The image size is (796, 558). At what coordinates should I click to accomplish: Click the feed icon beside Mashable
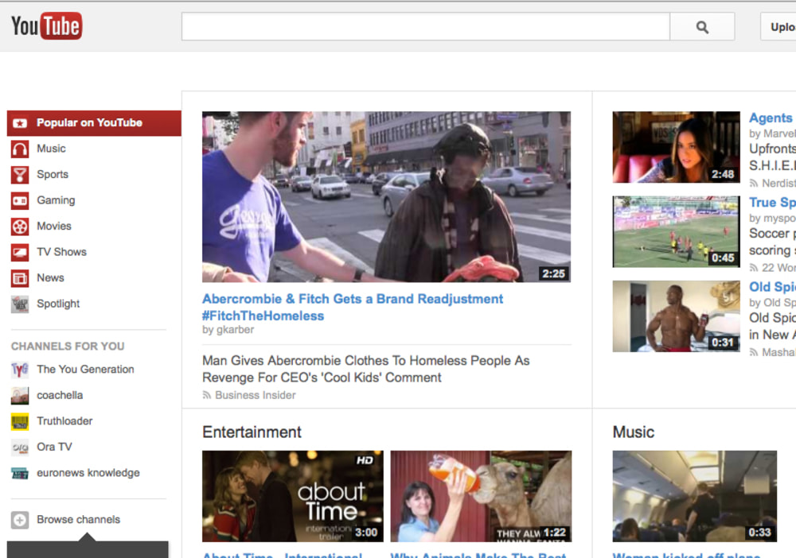754,352
